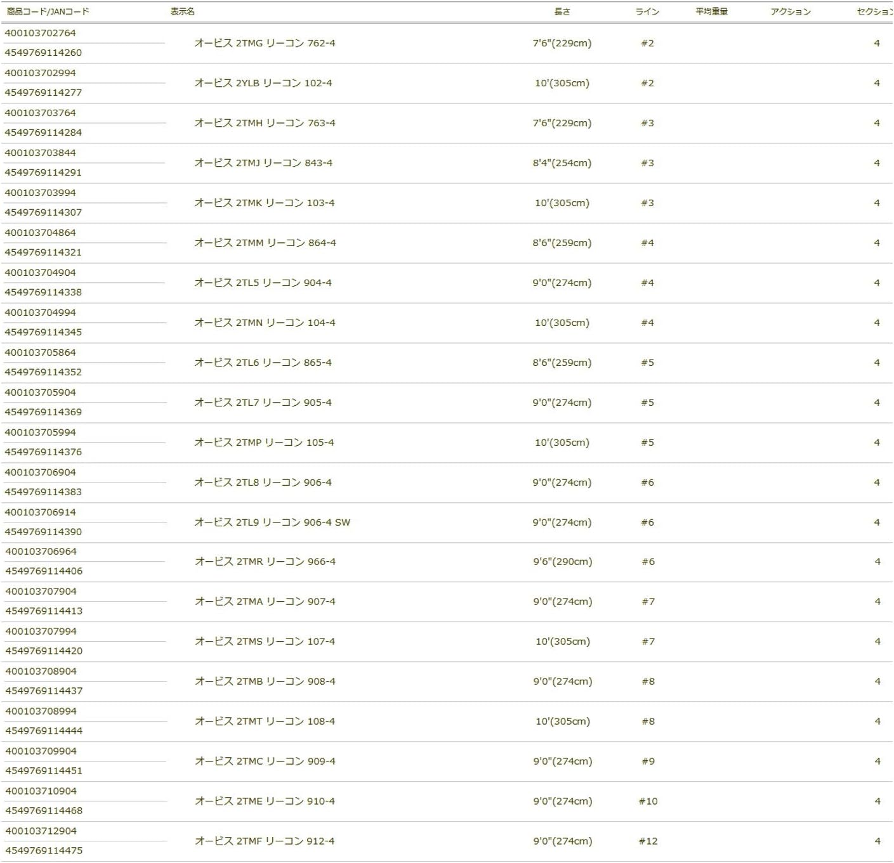Click オービス 2TMG リーコン 762-4
Image resolution: width=894 pixels, height=863 pixels.
[265, 43]
